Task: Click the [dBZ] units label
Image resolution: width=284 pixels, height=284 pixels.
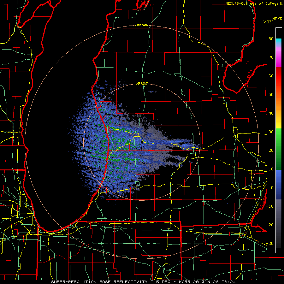Action: [x=268, y=22]
